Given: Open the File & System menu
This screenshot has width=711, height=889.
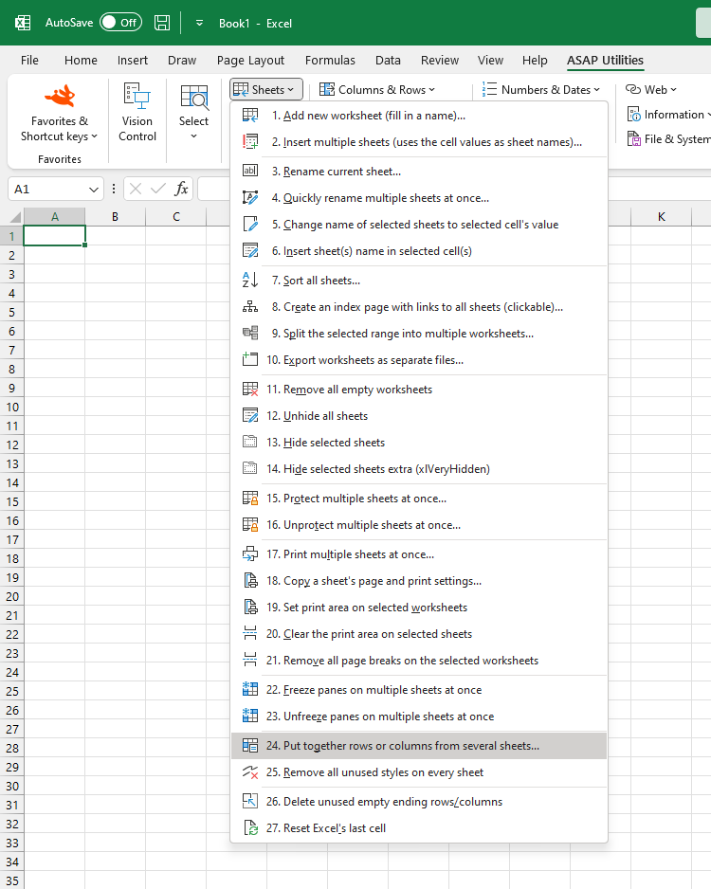Looking at the screenshot, I should tap(669, 139).
